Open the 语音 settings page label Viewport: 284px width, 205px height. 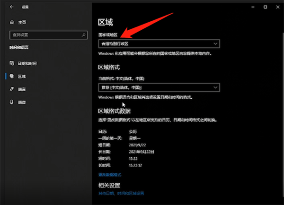click(22, 102)
